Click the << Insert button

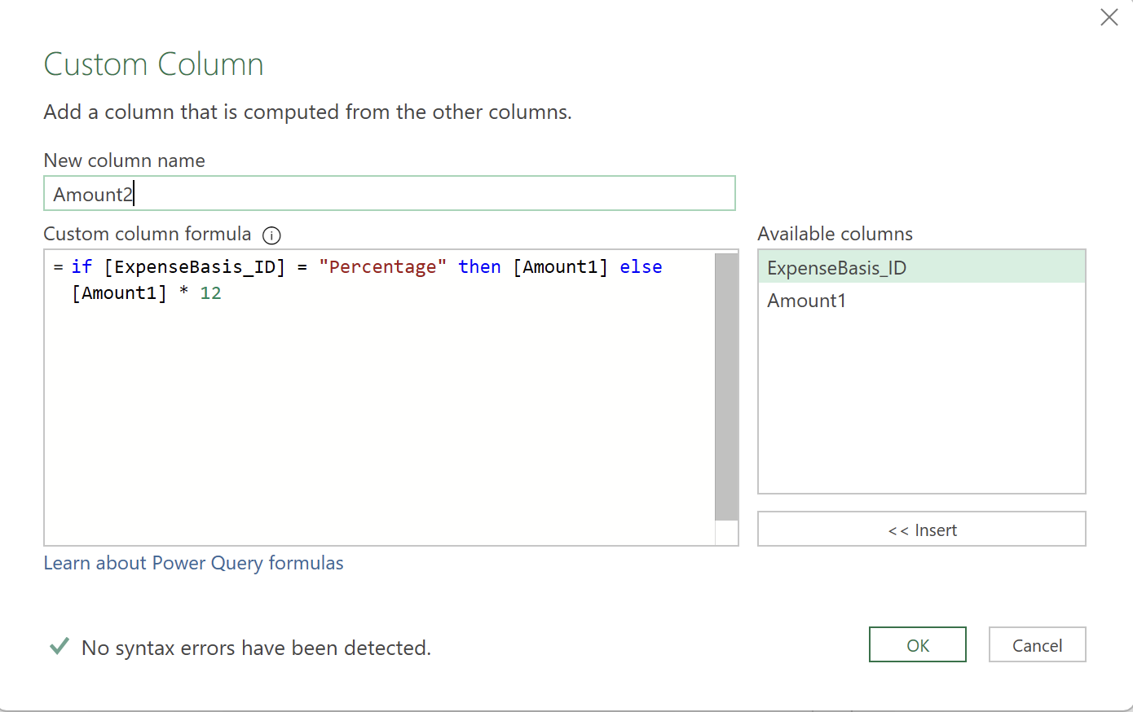[922, 530]
